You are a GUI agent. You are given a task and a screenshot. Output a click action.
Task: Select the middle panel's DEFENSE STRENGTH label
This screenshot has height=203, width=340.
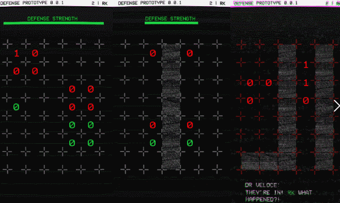pos(170,19)
